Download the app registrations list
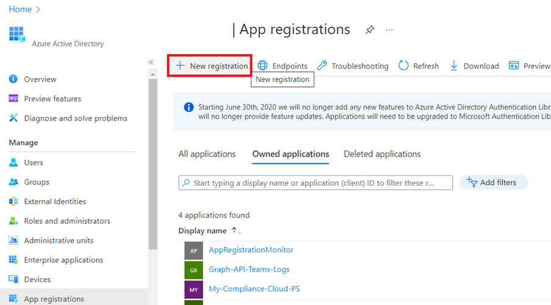This screenshot has width=551, height=305. [481, 66]
